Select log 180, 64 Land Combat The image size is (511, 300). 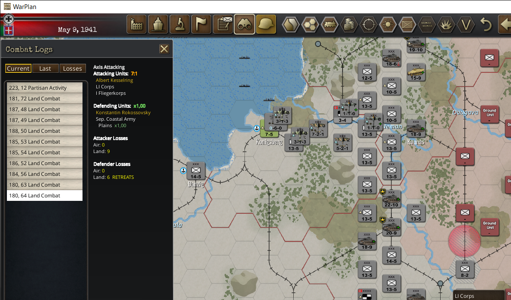click(x=44, y=195)
